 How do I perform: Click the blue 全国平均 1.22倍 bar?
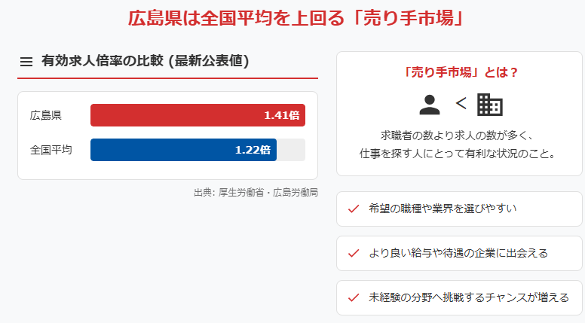pyautogui.click(x=183, y=150)
